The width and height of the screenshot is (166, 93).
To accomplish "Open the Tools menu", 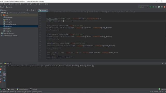I will (32, 4).
